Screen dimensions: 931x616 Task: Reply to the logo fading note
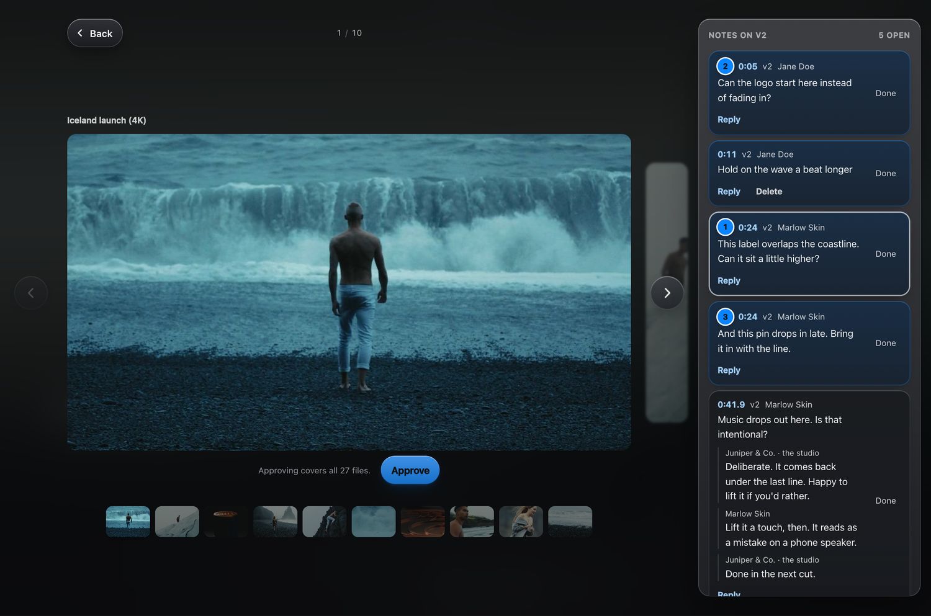click(x=729, y=120)
